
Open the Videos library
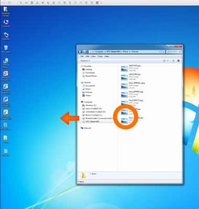click(x=87, y=96)
